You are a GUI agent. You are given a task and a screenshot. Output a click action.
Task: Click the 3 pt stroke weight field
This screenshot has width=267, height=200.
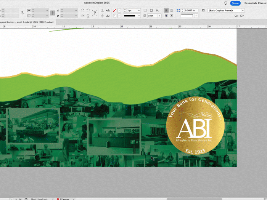click(132, 11)
